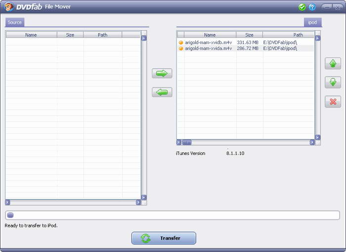Click the Ready to transfer to iPod status
The height and width of the screenshot is (252, 346).
click(x=31, y=225)
